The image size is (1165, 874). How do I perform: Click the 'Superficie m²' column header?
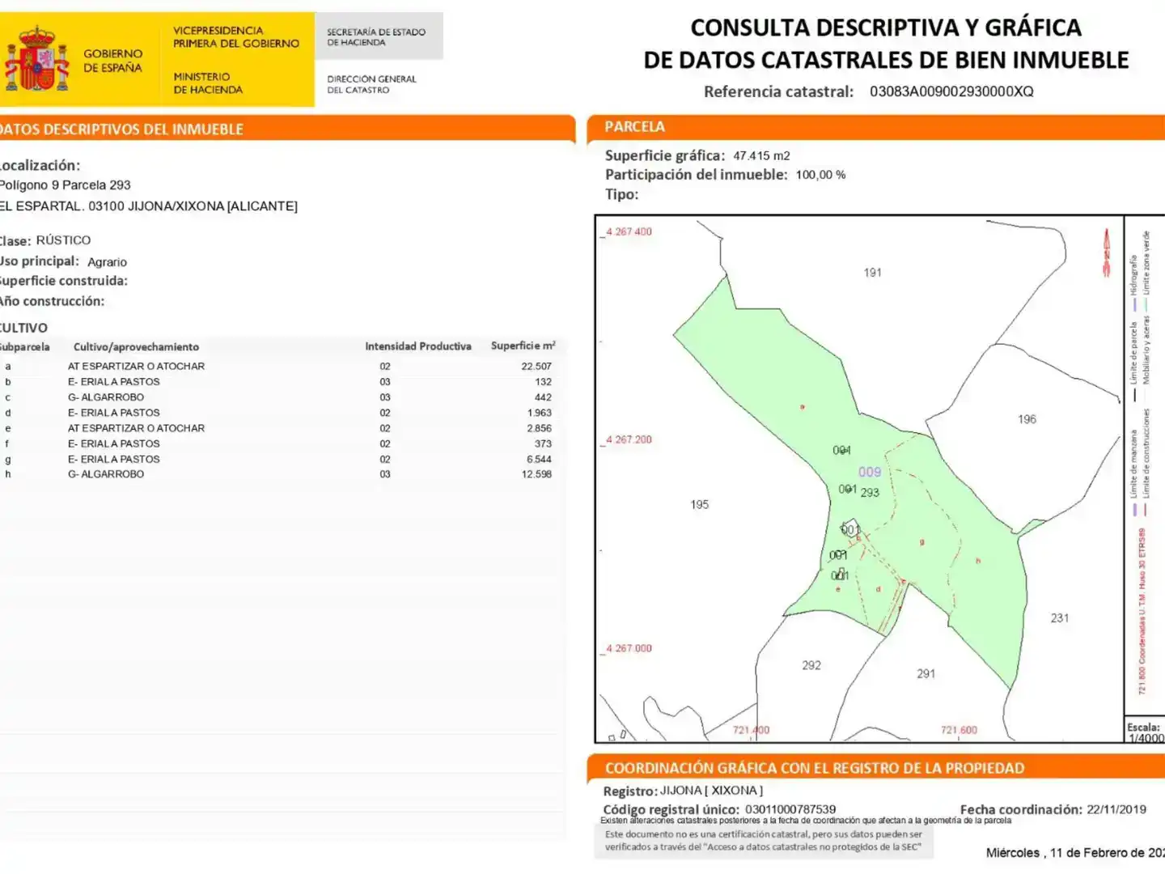point(523,346)
